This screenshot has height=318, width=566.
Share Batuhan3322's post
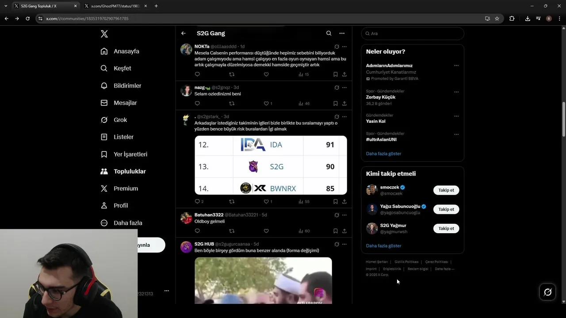(344, 231)
